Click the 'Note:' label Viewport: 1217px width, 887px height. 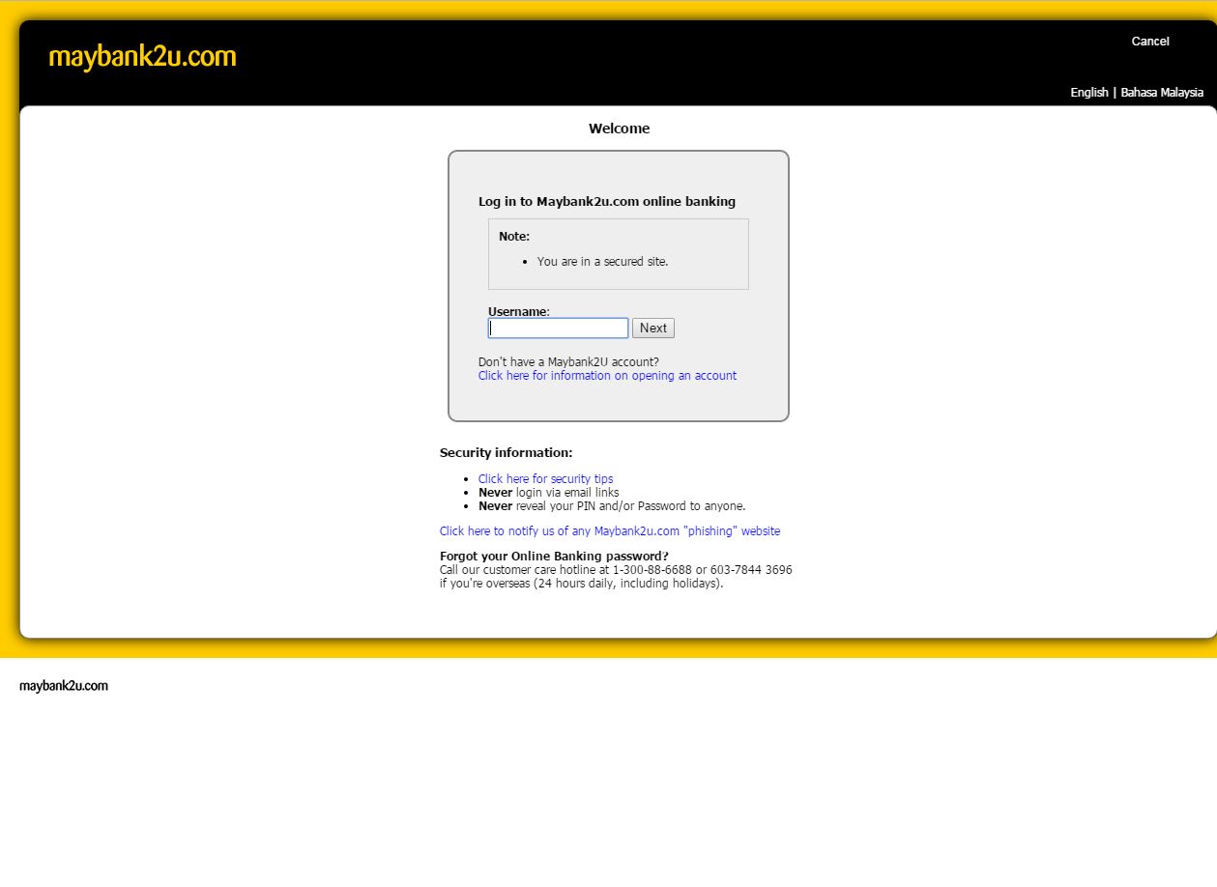(x=514, y=237)
